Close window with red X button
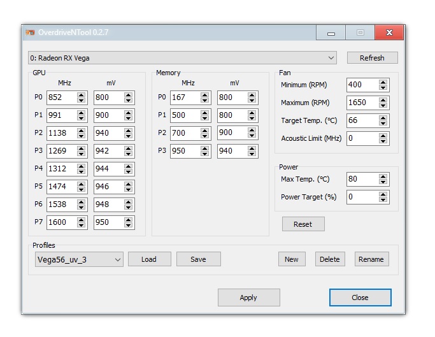Viewport: 435px width, 337px height. coord(389,32)
